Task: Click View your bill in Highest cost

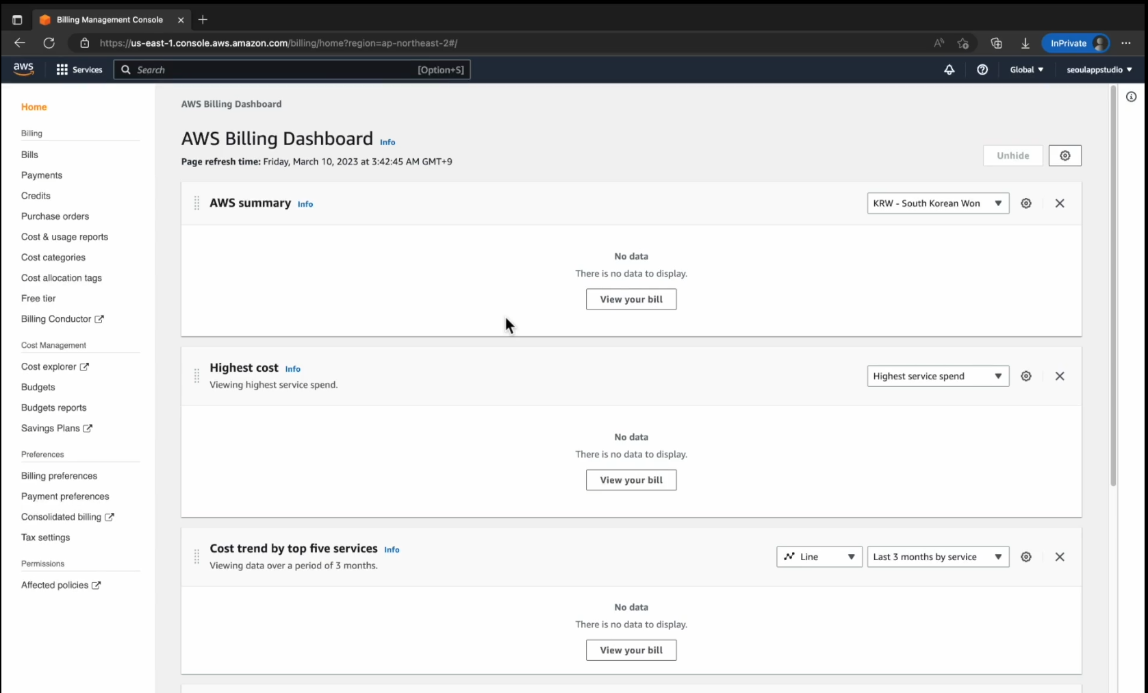Action: pos(631,480)
